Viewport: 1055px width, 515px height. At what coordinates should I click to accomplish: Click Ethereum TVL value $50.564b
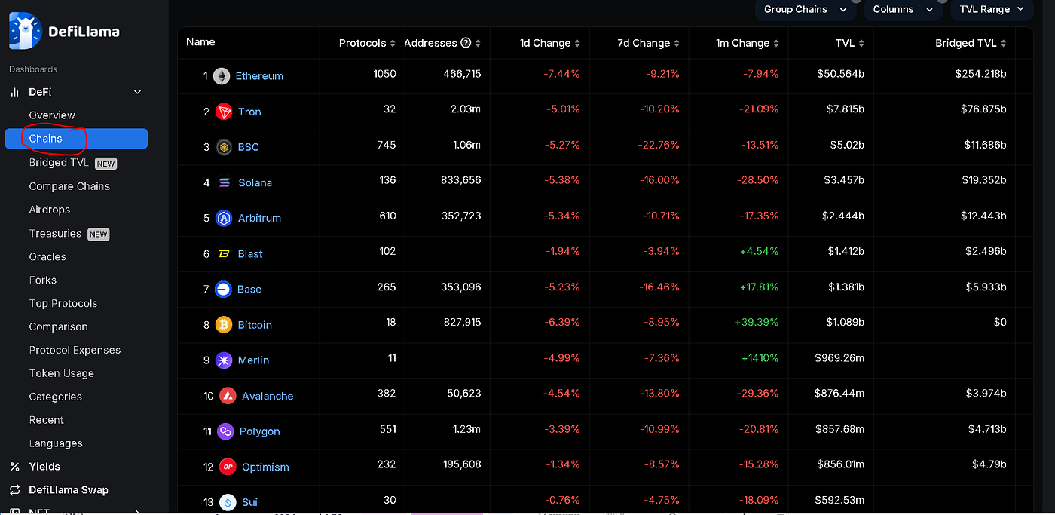click(x=840, y=74)
